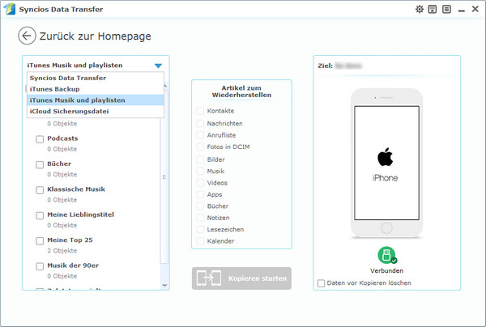The width and height of the screenshot is (486, 327).
Task: Check the Kalender checkbox
Action: [x=200, y=241]
